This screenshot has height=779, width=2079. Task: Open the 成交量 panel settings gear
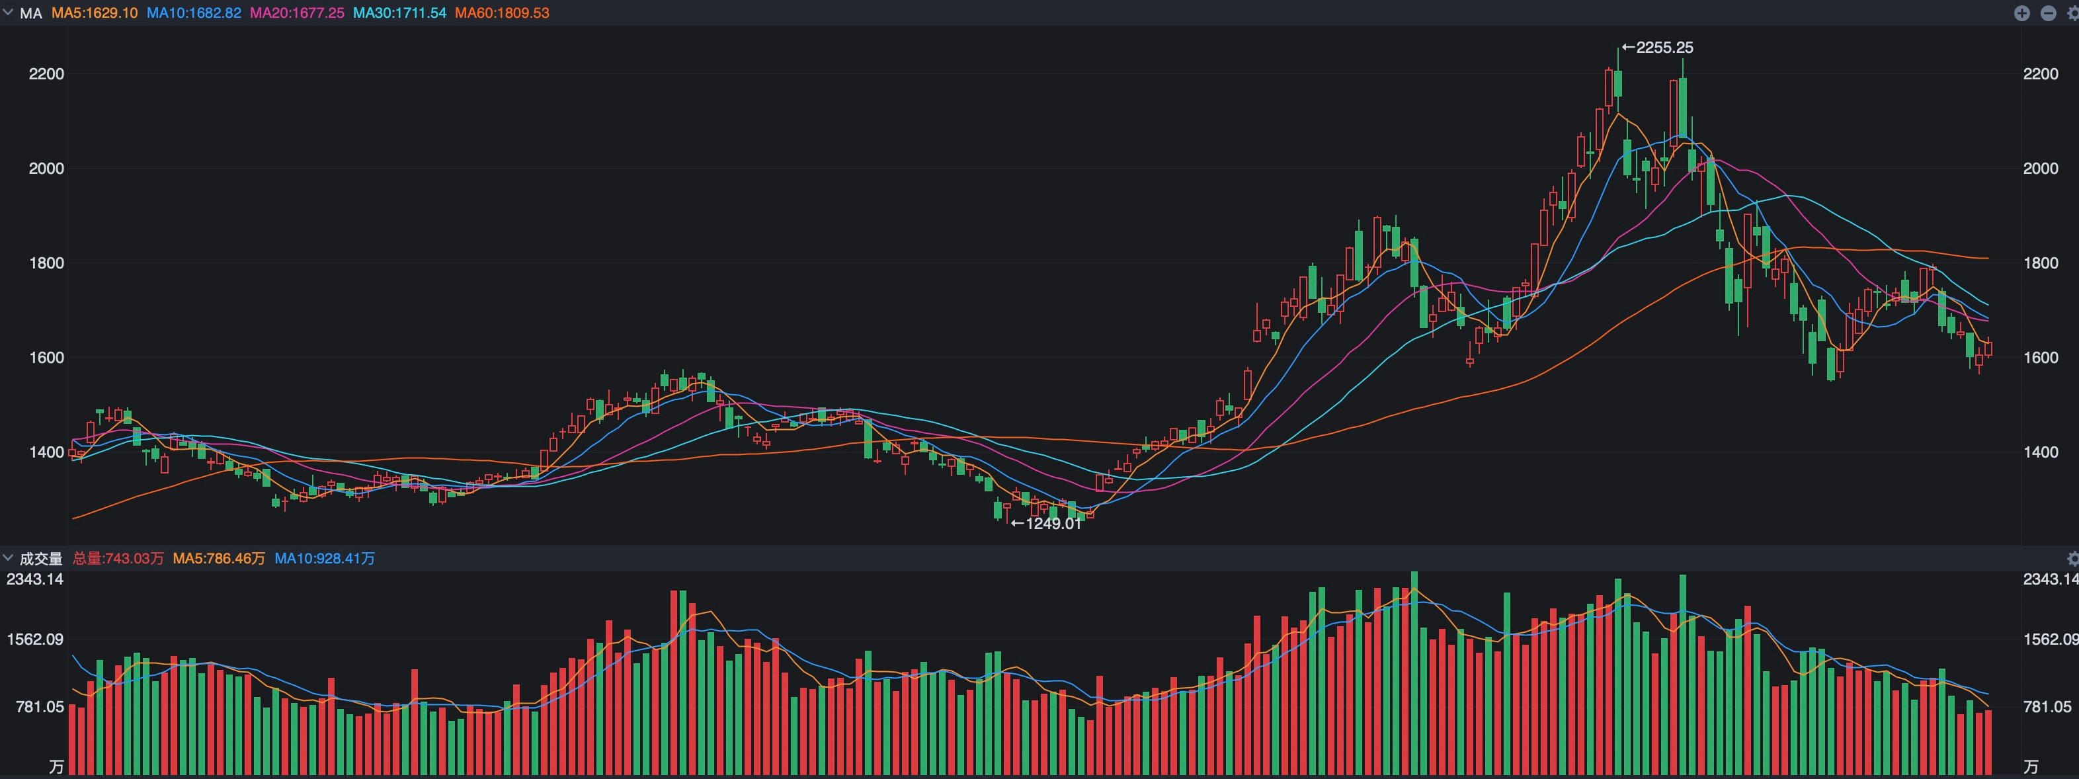point(2072,559)
